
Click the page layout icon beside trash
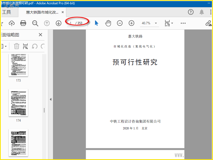25,46
